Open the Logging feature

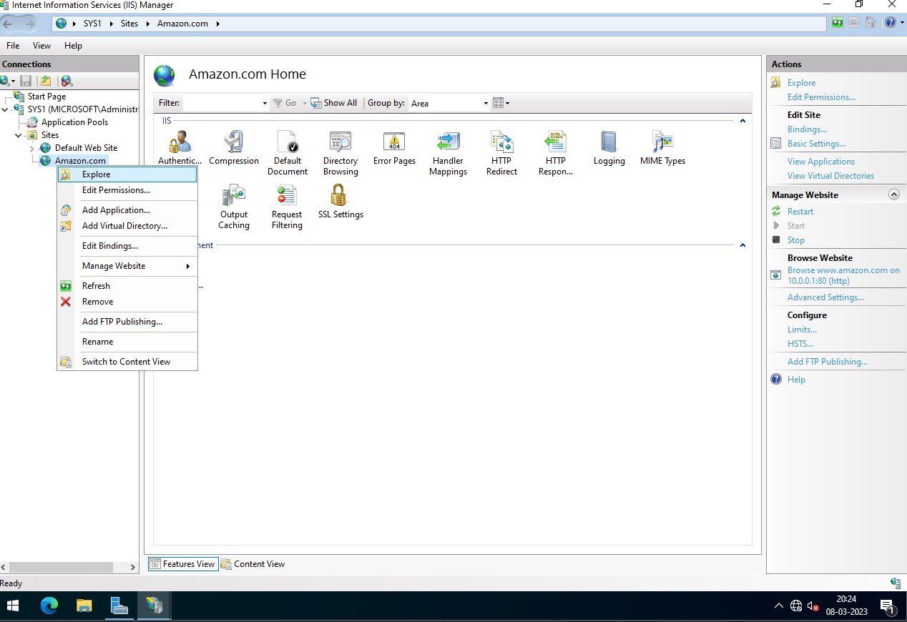pyautogui.click(x=609, y=148)
